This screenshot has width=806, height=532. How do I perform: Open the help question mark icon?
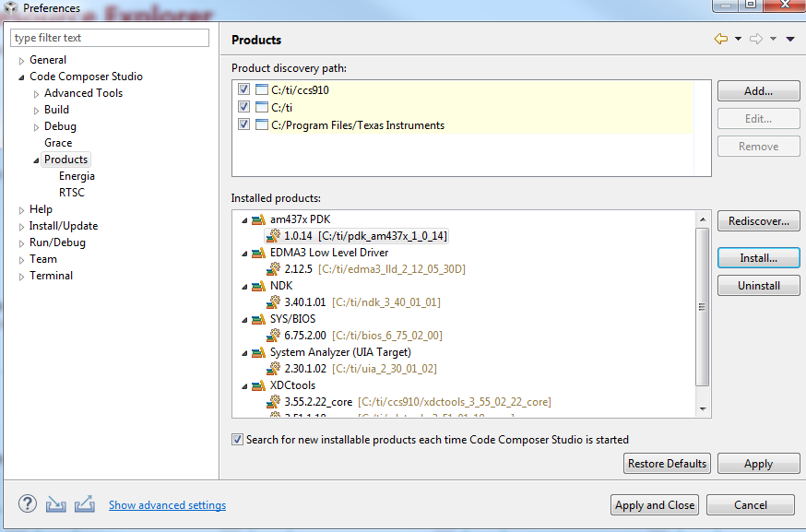[x=28, y=503]
